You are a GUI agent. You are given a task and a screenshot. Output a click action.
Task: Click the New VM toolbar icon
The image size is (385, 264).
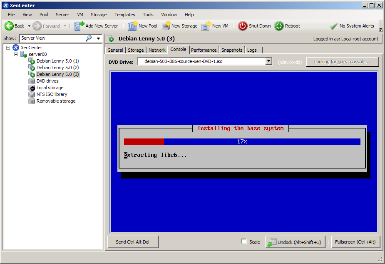[206, 26]
